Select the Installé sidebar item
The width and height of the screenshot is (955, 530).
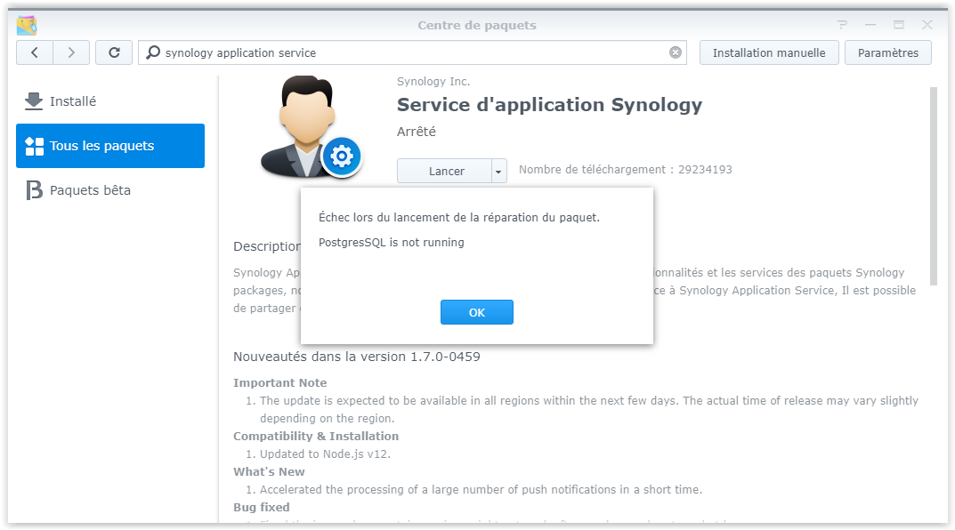110,101
